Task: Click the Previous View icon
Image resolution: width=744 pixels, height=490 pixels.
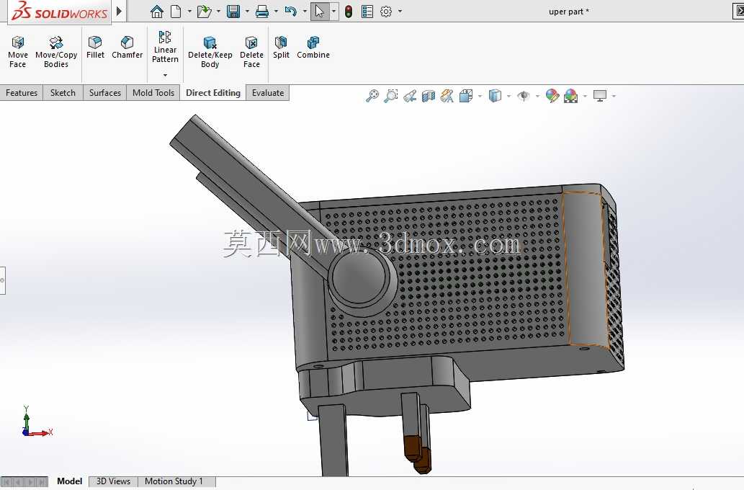Action: pos(410,96)
